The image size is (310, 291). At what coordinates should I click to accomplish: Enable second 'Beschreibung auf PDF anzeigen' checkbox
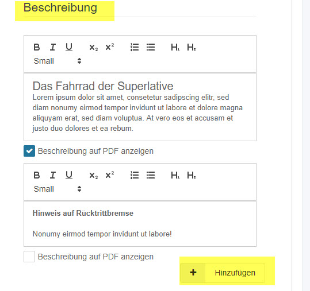[29, 257]
